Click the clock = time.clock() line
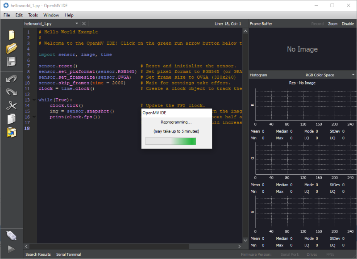 66,88
